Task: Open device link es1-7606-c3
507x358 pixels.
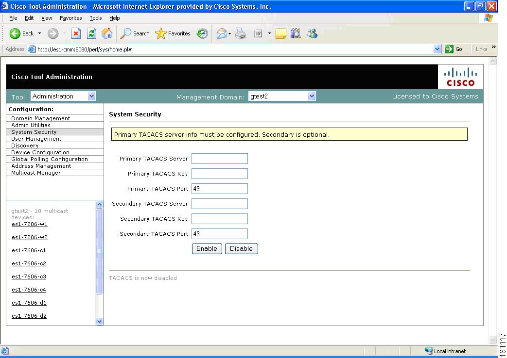Action: (29, 277)
